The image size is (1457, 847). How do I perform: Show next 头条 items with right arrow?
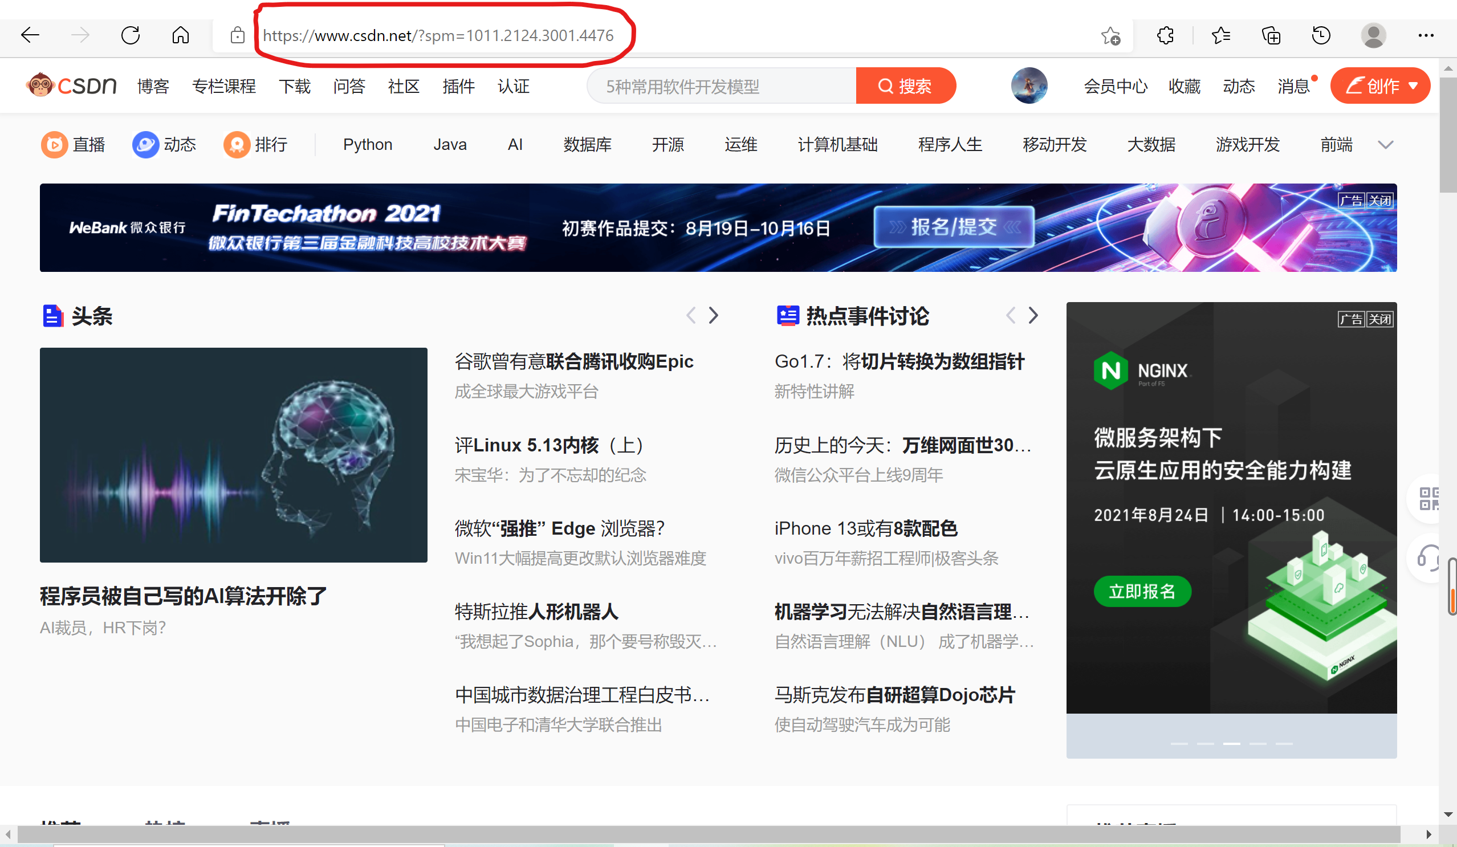coord(714,316)
